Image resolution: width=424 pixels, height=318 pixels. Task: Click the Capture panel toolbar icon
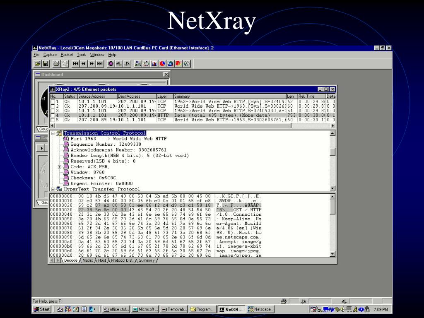(x=119, y=63)
